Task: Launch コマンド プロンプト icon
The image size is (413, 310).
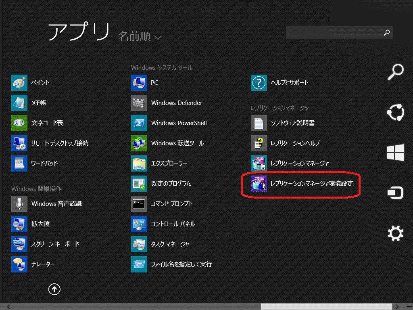Action: (139, 204)
